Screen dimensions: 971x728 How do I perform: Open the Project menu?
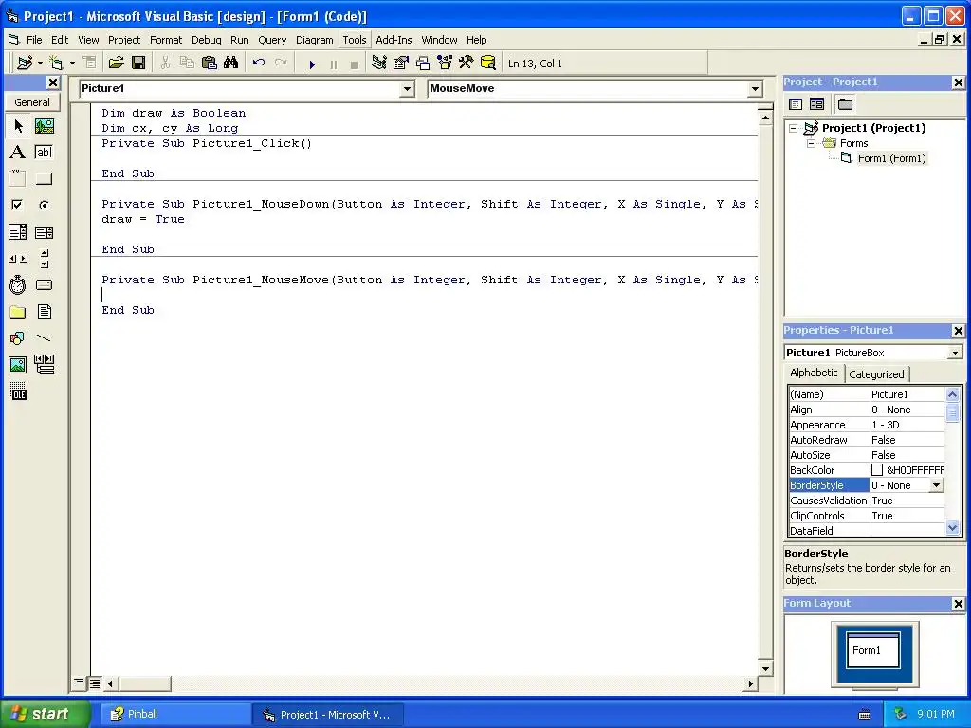124,40
